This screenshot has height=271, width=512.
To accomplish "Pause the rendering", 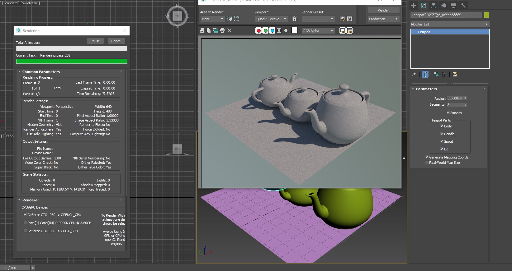I will 95,41.
